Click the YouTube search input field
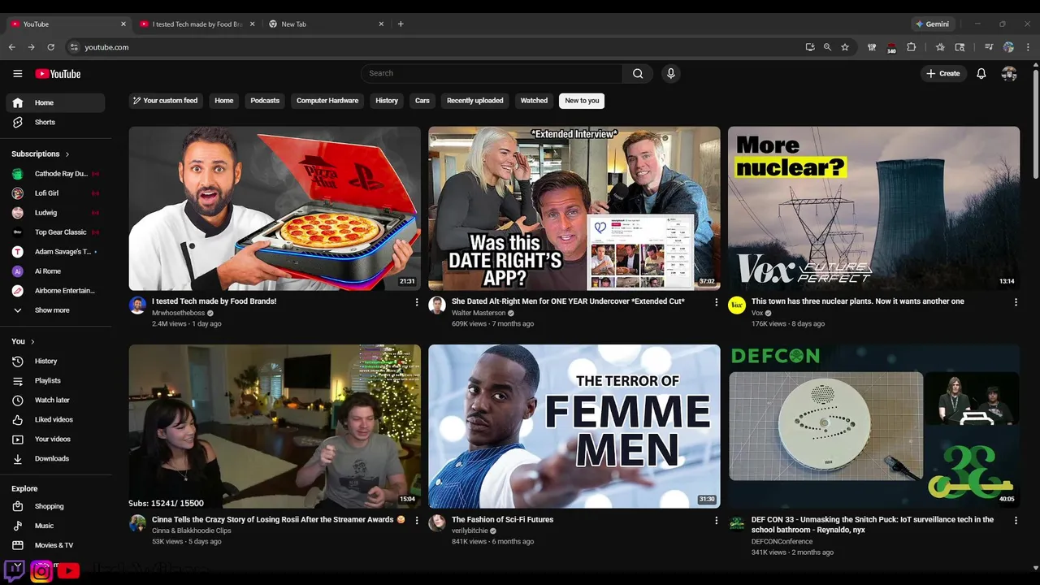Screen dimensions: 1040x585 [x=492, y=73]
